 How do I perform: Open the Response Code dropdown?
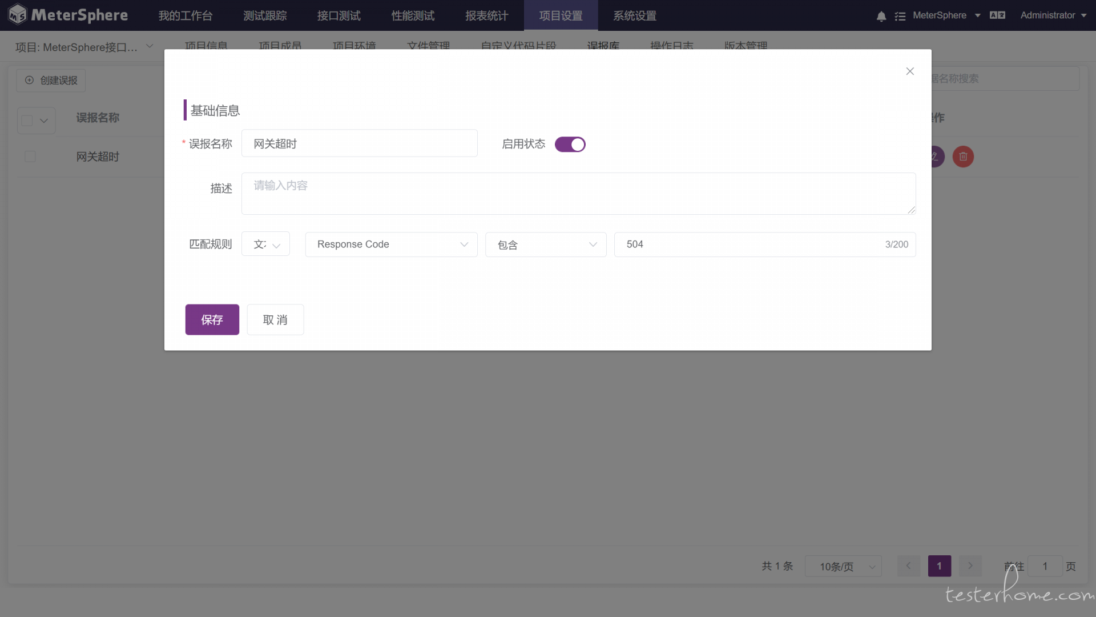click(x=391, y=244)
